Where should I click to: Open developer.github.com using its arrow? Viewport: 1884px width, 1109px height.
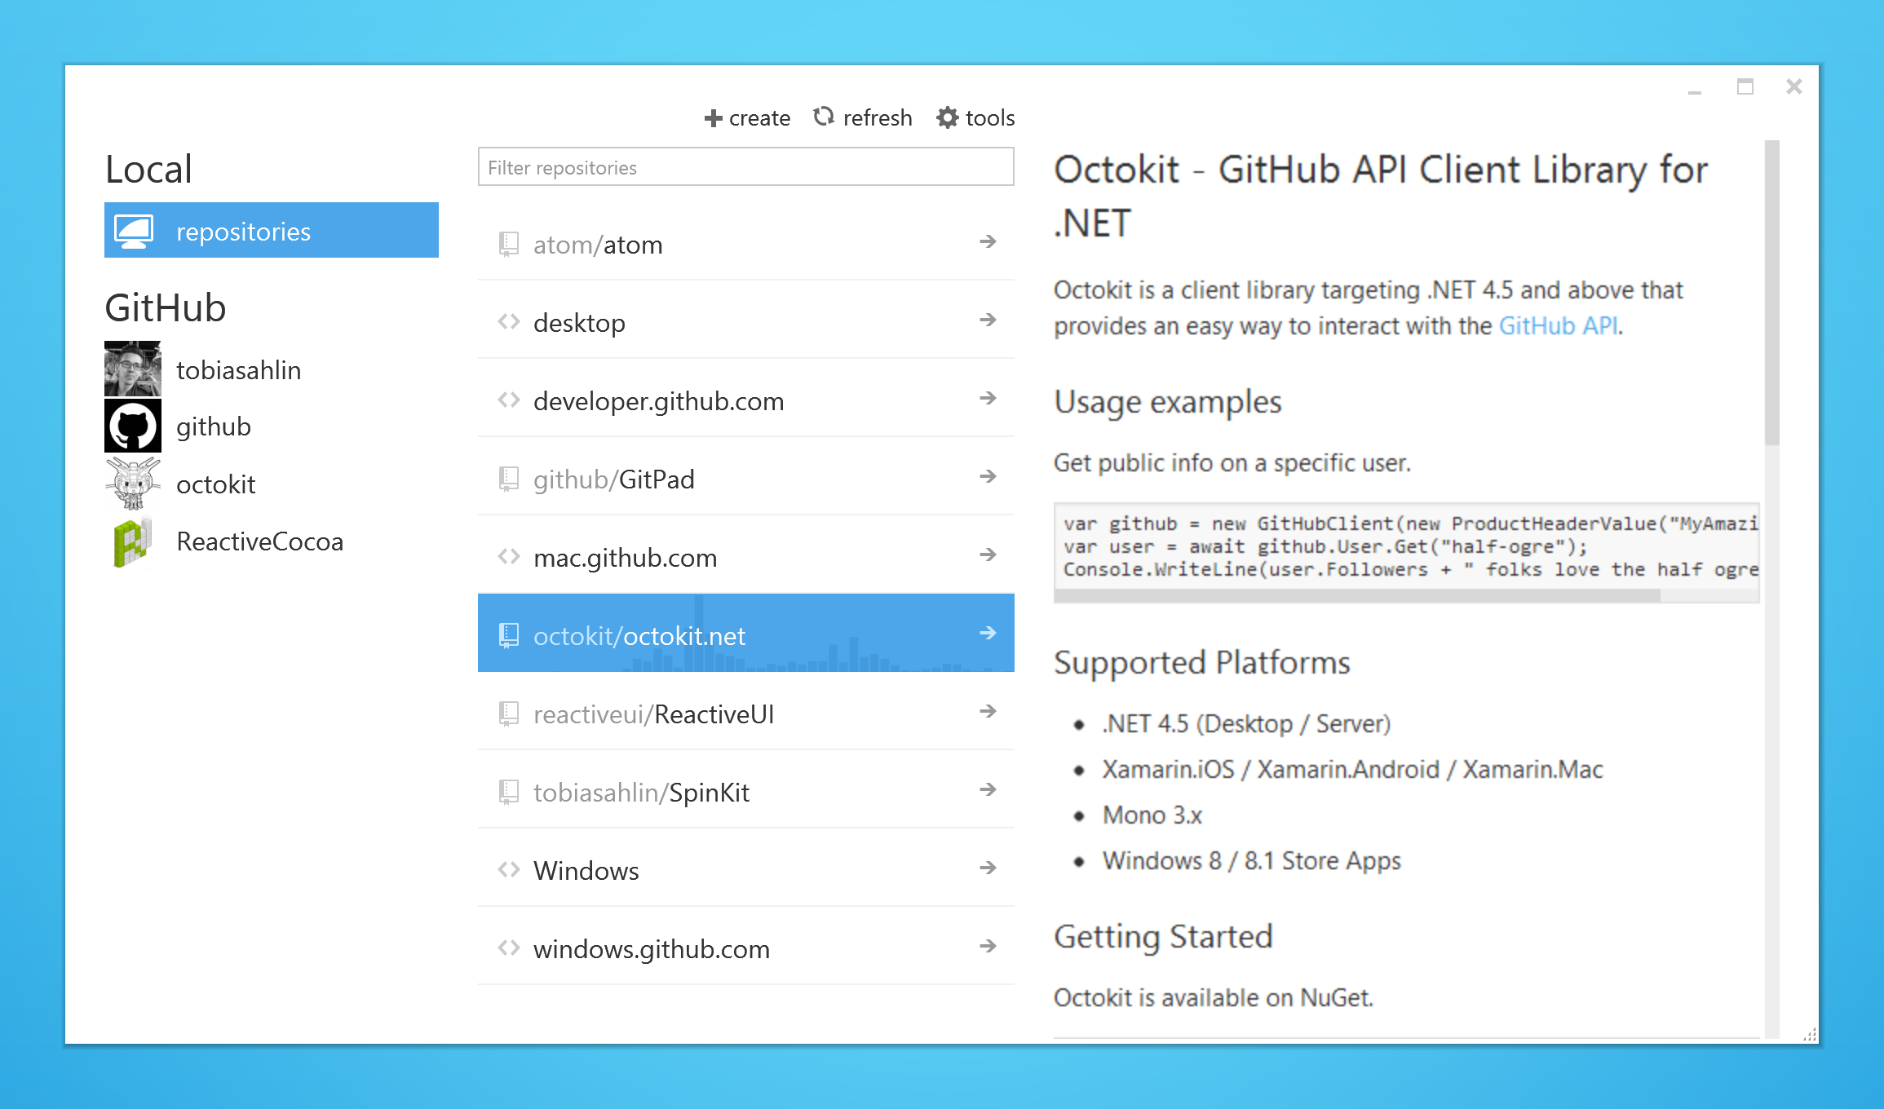coord(988,398)
